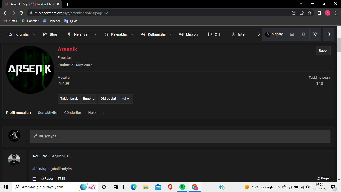Open the Haberler bookmark
The height and width of the screenshot is (192, 341).
51,21
